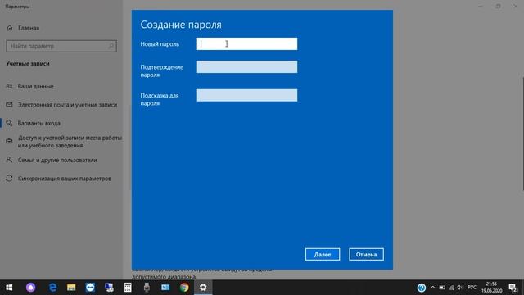
Task: Open Семья и другие пользователи
Action: (x=57, y=161)
